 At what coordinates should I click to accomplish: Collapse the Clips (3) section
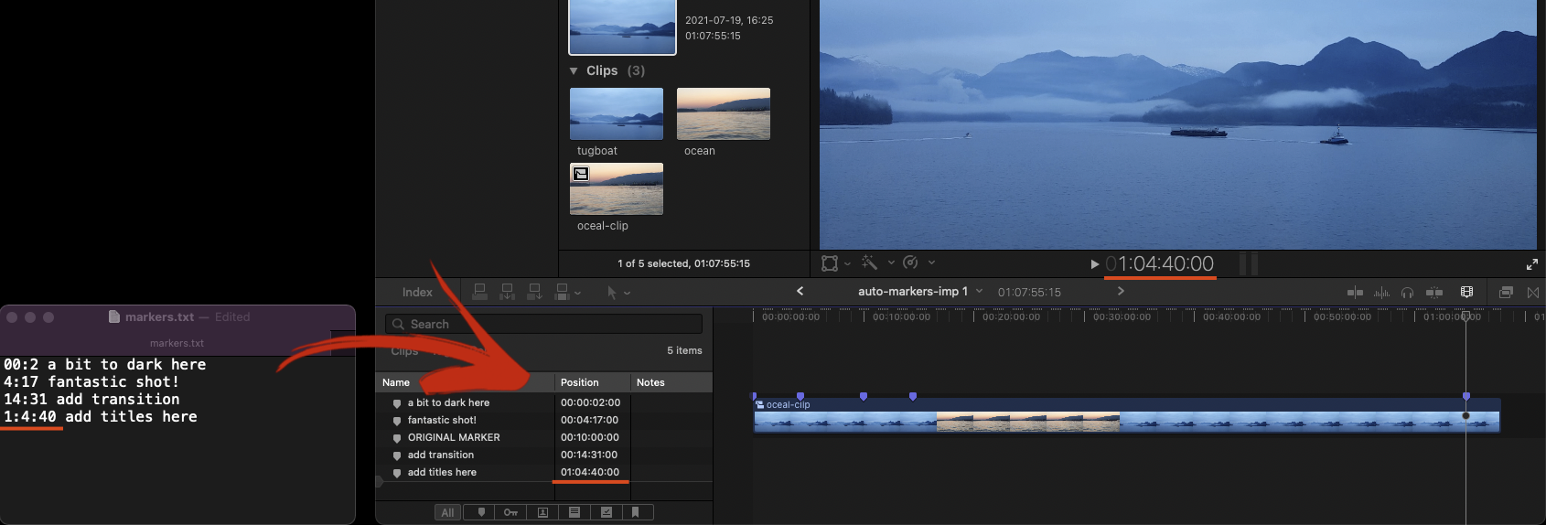(574, 70)
